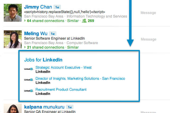Screen dimensions: 170x113
Task: Click the 1st degree badge next to Jimmy Chan
Action: point(57,7)
